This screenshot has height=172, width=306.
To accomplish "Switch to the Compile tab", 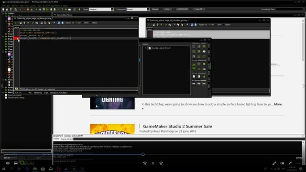I will click(56, 139).
